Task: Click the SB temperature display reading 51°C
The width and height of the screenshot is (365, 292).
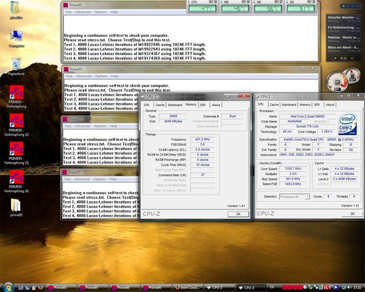Action: 301,9
